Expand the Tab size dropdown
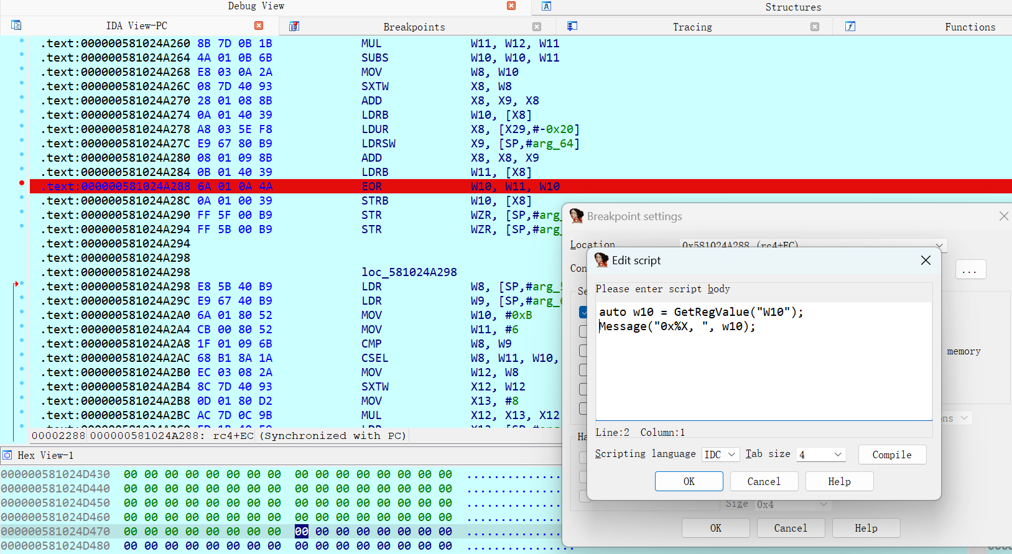Screen dimensions: 1012x554 pos(821,455)
